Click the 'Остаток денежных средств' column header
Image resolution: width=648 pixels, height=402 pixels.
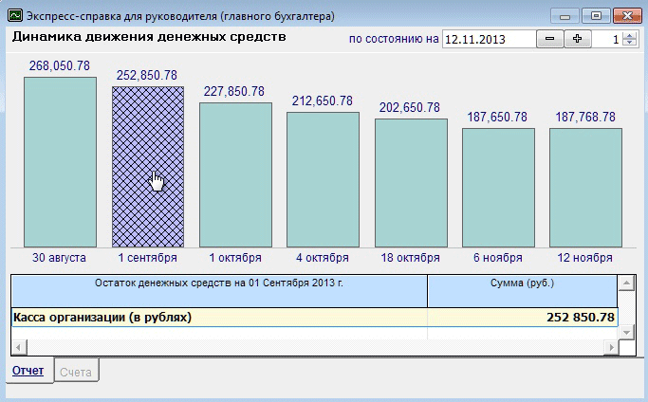219,291
